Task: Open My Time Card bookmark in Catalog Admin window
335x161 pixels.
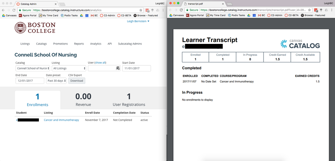Action: point(49,15)
